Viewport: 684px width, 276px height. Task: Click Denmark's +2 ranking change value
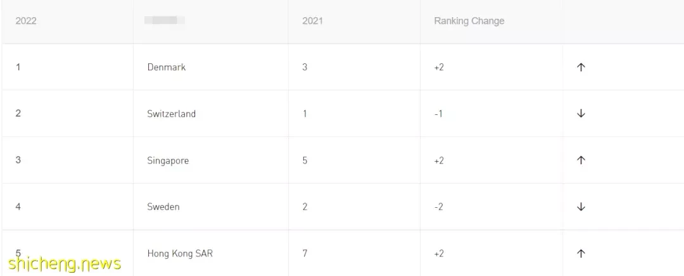[439, 67]
